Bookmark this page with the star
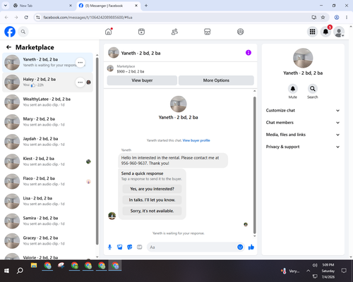Image resolution: width=353 pixels, height=282 pixels. pos(323,18)
